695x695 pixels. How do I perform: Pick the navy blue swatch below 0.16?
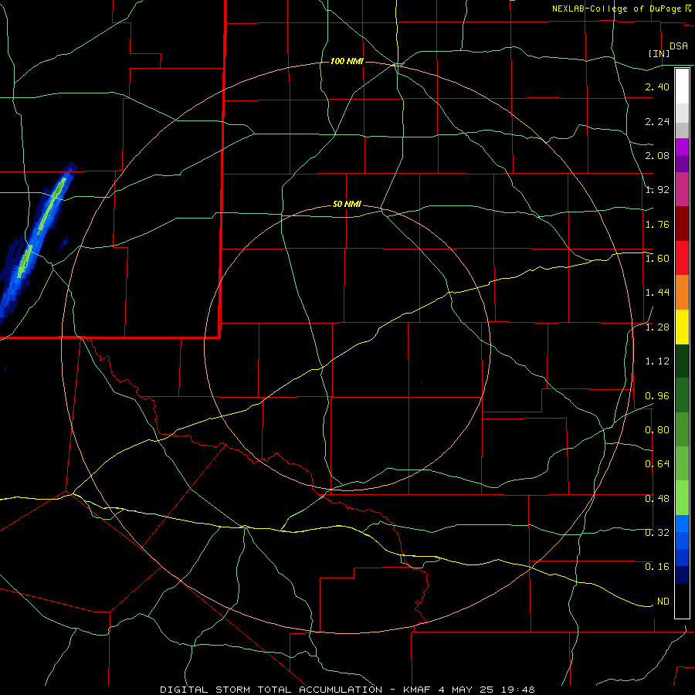click(x=682, y=575)
